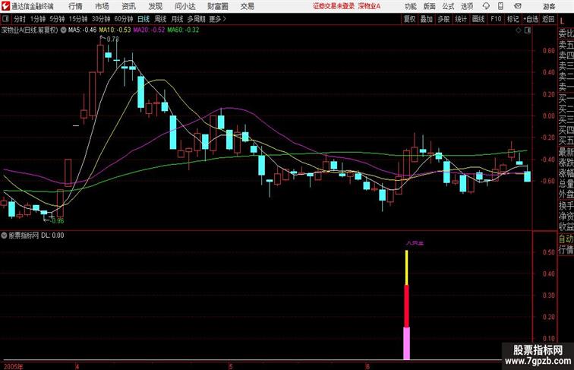Toggle the side panel icon atop chart

pos(528,30)
